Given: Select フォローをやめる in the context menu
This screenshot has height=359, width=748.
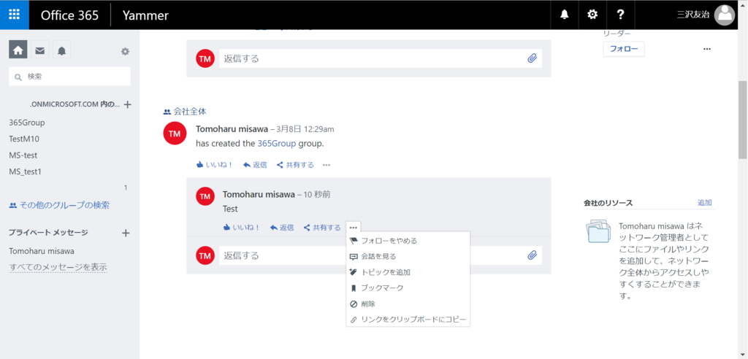Looking at the screenshot, I should (408, 240).
